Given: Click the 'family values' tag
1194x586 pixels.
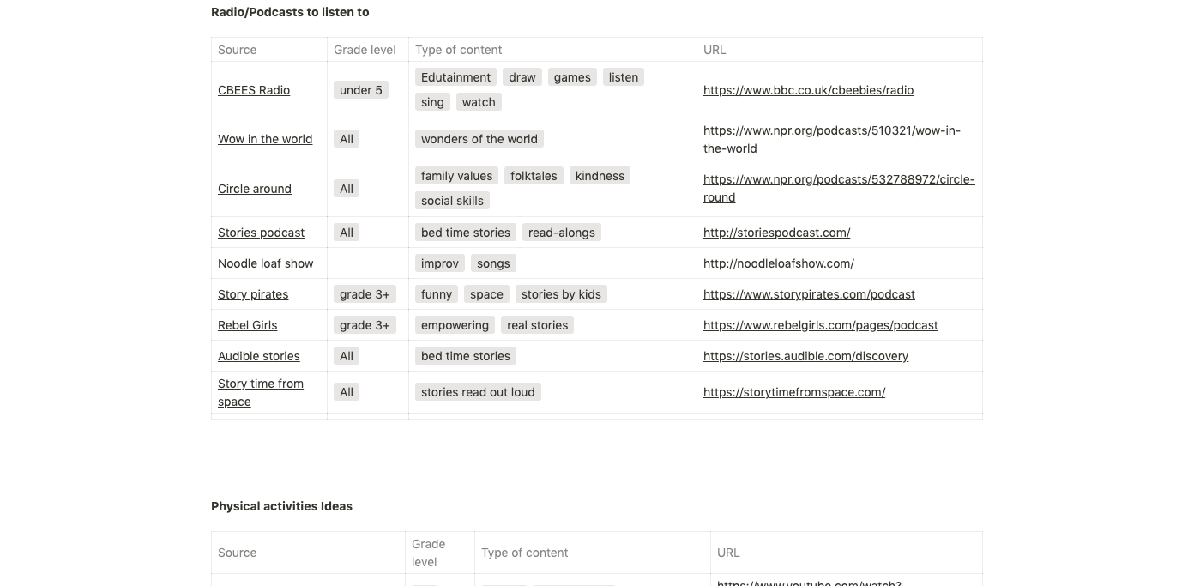Looking at the screenshot, I should pyautogui.click(x=457, y=176).
